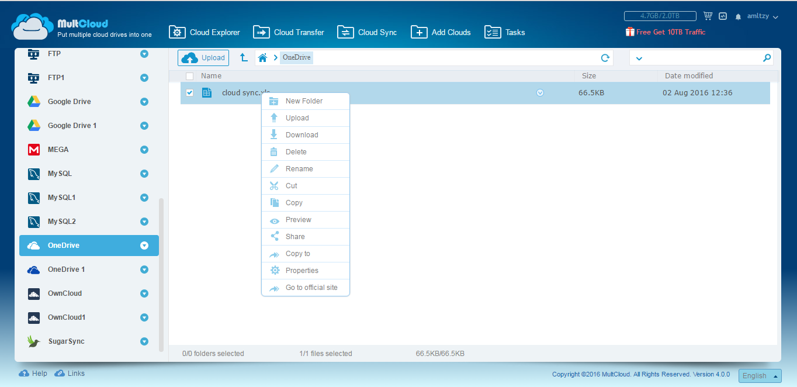The height and width of the screenshot is (387, 797).
Task: Click the gift icon near Free Traffic
Action: (630, 32)
